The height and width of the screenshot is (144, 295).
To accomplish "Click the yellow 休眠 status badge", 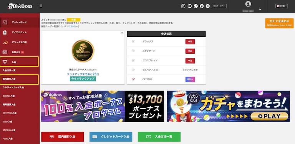I will [74, 20].
